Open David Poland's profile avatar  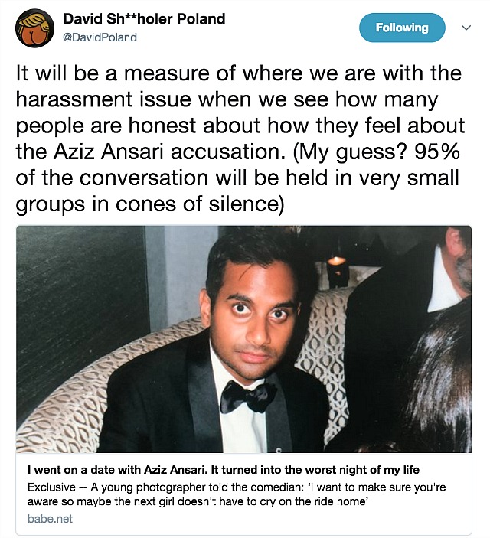pos(34,28)
